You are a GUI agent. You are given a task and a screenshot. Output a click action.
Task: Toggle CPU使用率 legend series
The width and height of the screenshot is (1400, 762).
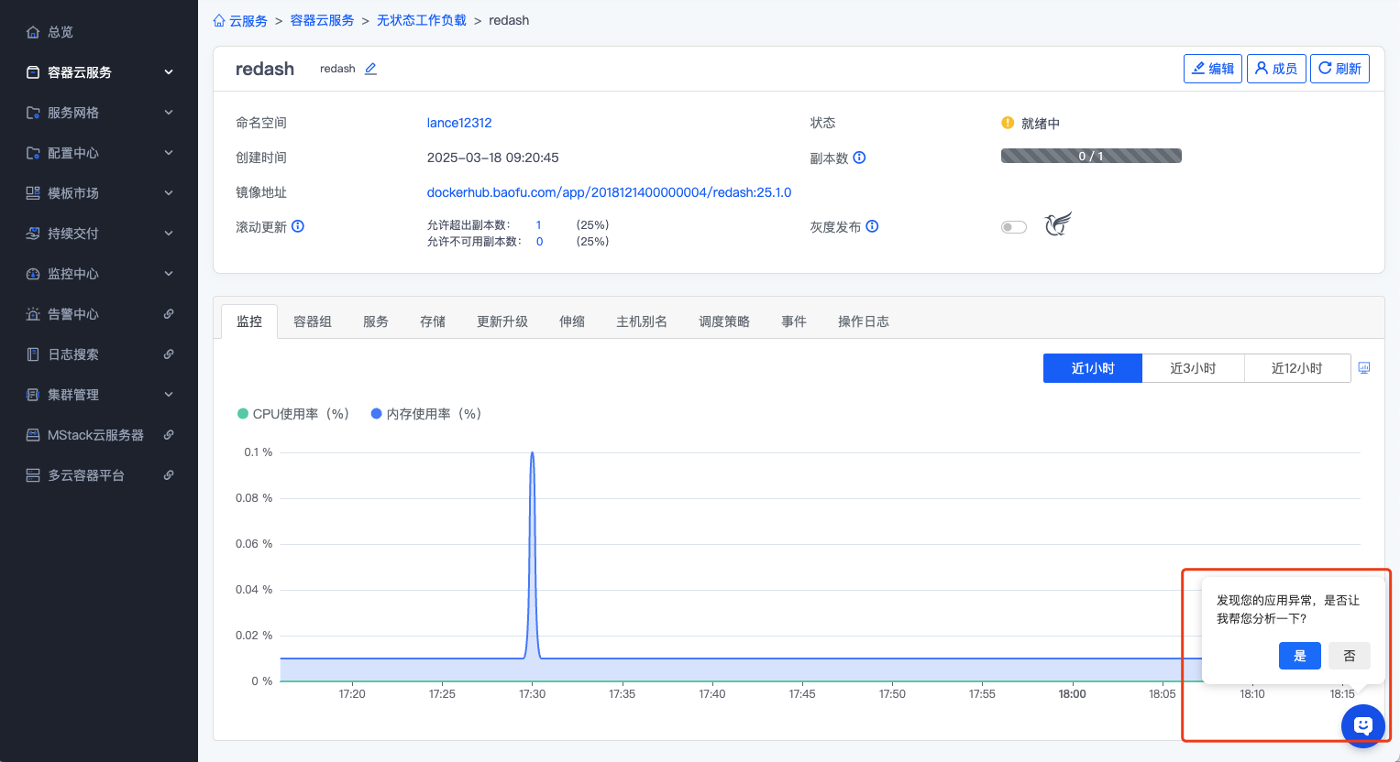click(293, 414)
